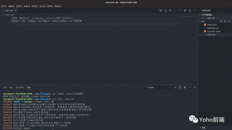Split the terminal pane
This screenshot has height=130, width=232.
point(180,87)
